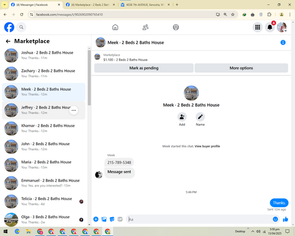The image size is (295, 236).
Task: Reload the current page
Action: (22, 15)
